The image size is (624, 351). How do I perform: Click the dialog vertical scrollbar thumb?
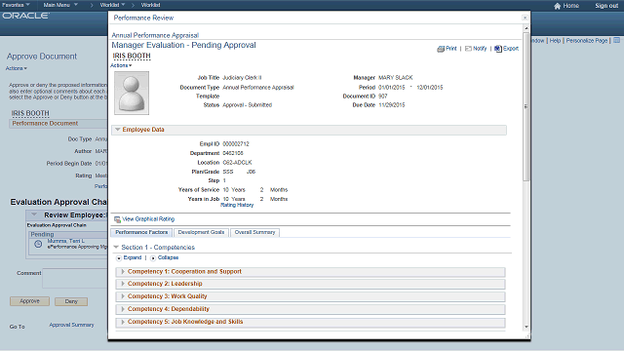click(526, 106)
